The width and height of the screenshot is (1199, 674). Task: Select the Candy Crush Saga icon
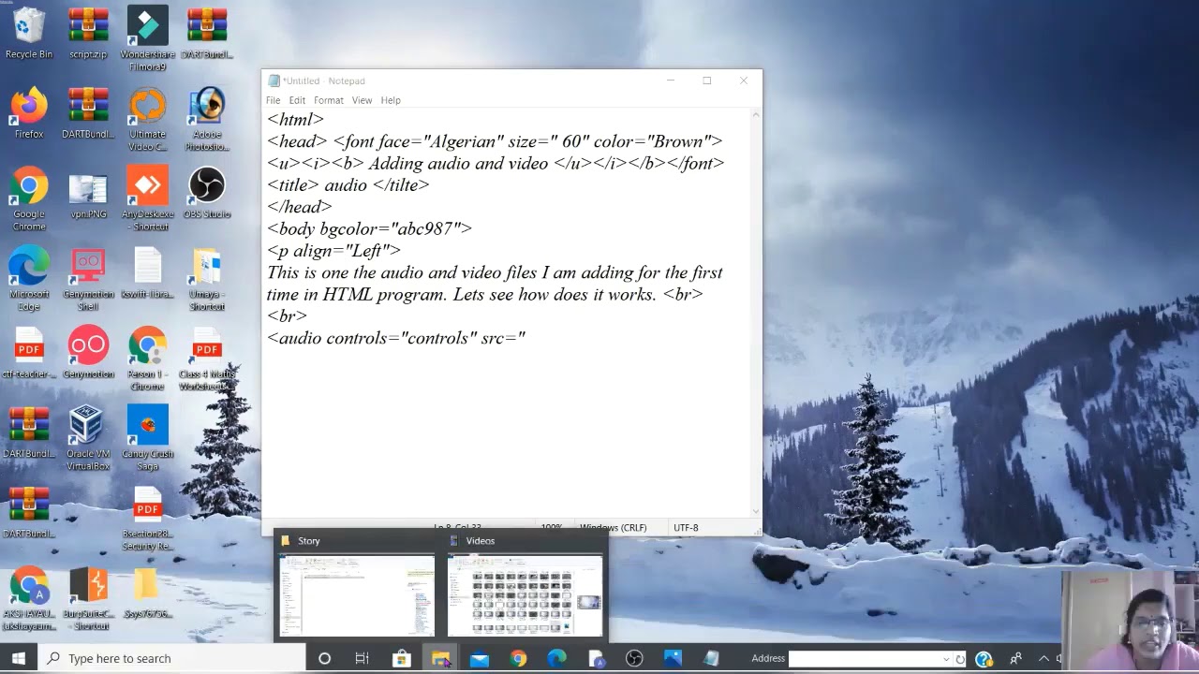click(x=147, y=438)
